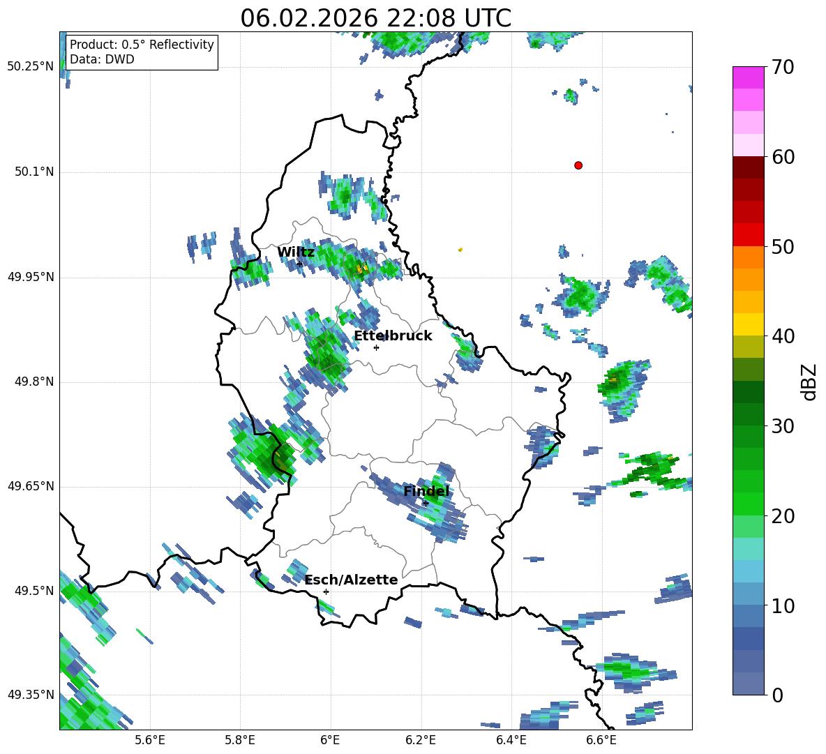Click the 70 value on the colorbar
The width and height of the screenshot is (826, 754).
click(x=782, y=68)
